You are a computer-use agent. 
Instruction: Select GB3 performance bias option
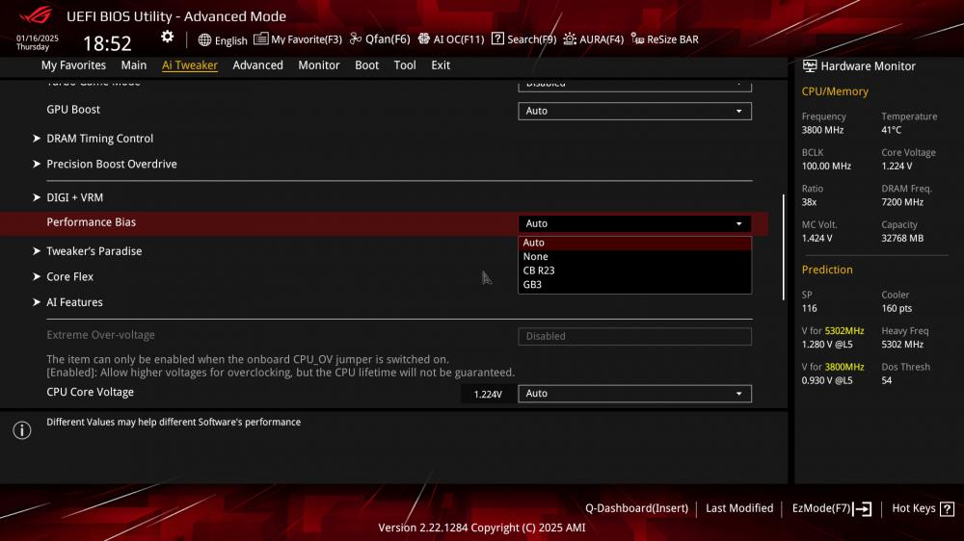pos(634,284)
